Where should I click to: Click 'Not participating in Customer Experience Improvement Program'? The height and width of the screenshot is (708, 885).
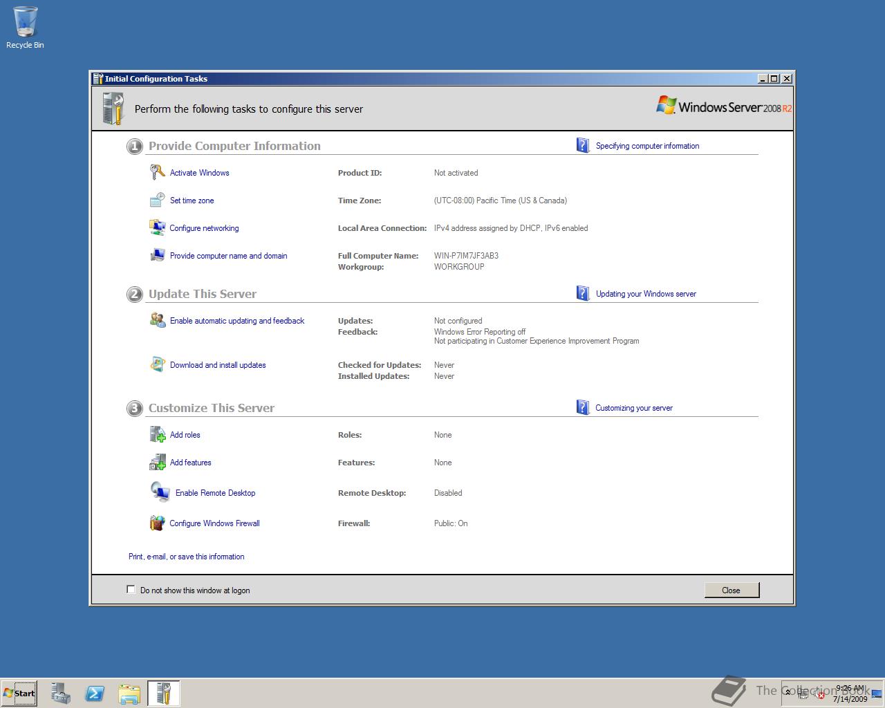[x=537, y=341]
